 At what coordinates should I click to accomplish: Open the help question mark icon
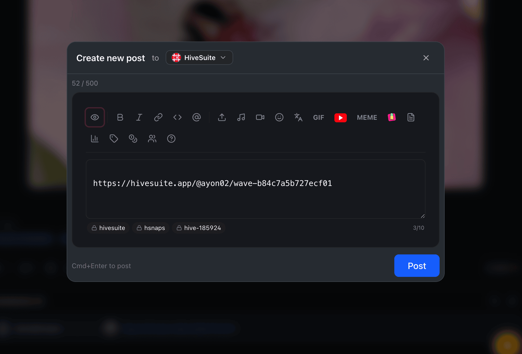pos(171,139)
